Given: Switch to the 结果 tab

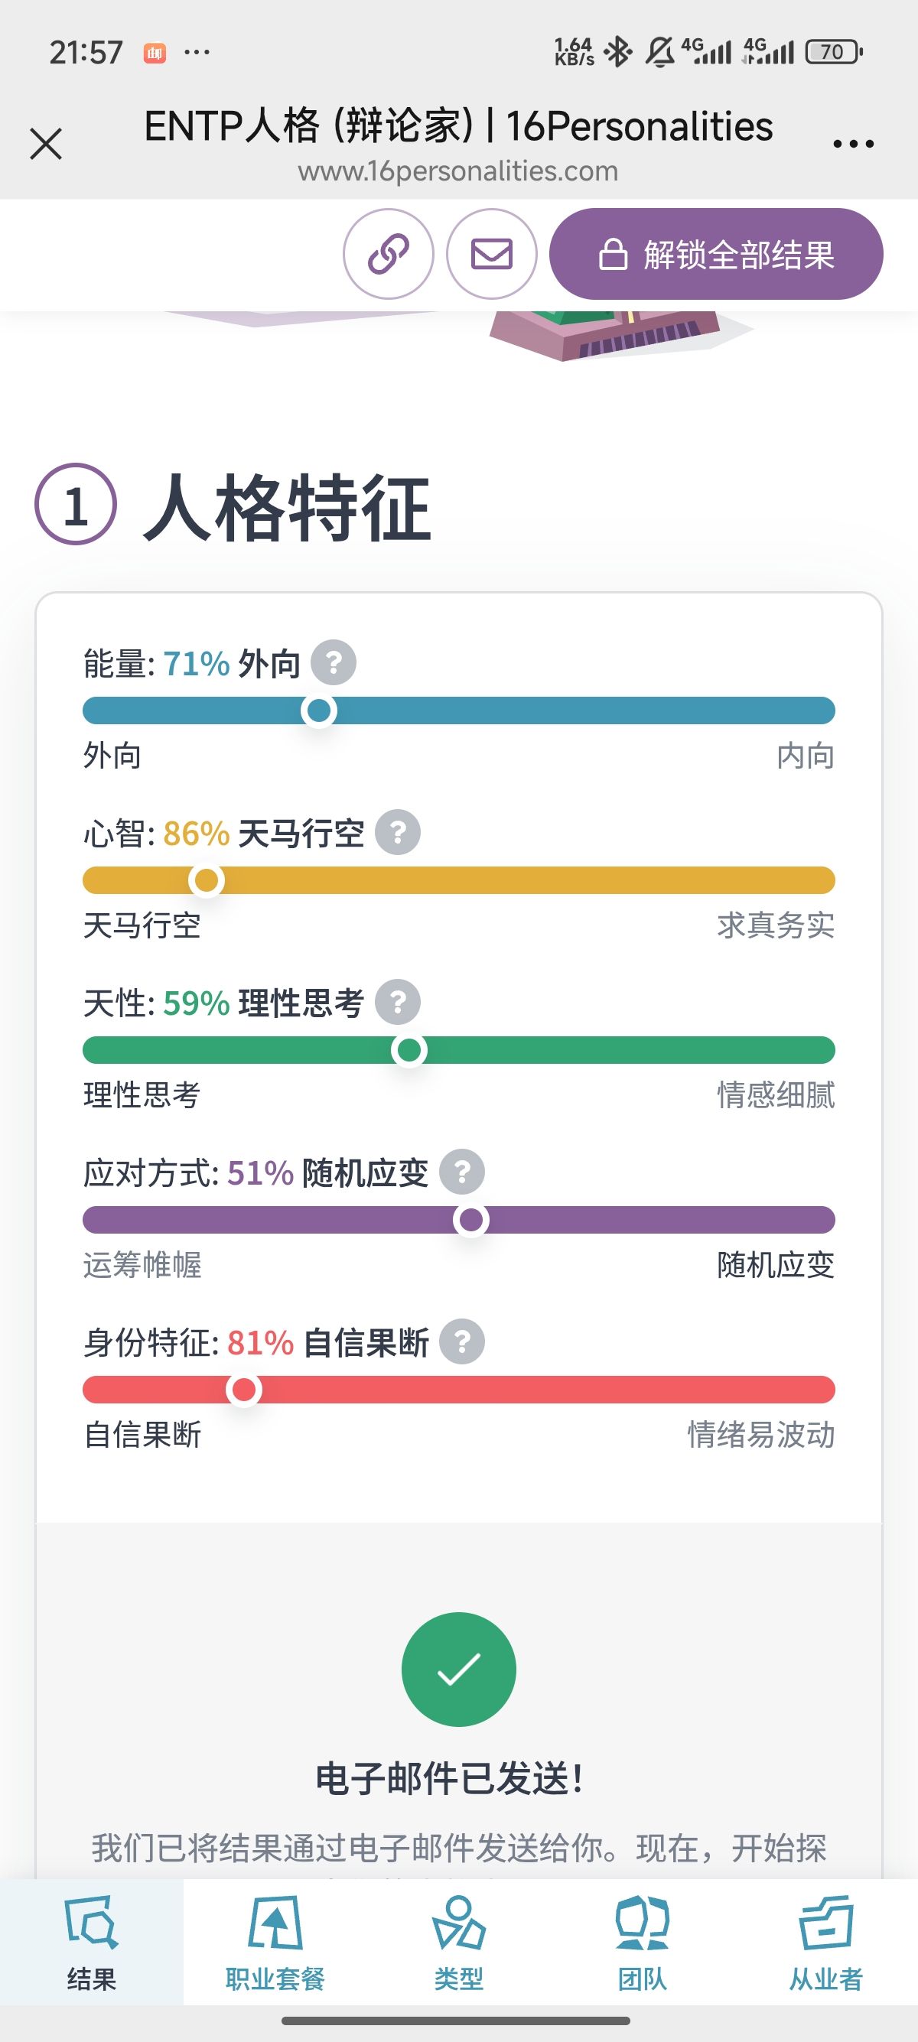Looking at the screenshot, I should coord(91,1942).
